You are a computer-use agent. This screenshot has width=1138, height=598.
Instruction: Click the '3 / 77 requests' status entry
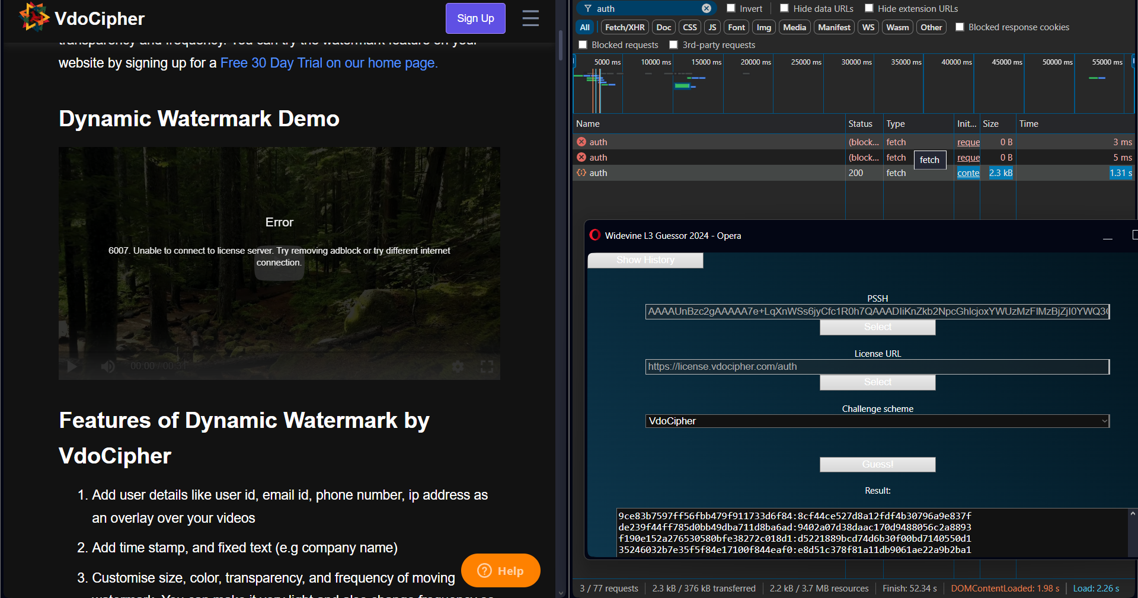[609, 589]
